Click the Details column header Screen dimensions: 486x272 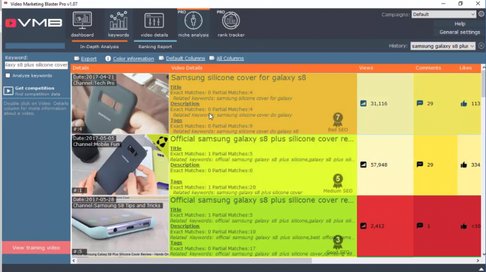tap(80, 68)
